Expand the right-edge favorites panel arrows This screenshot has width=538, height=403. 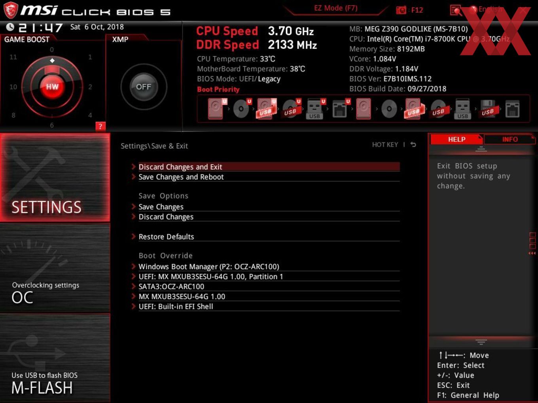[x=532, y=253]
